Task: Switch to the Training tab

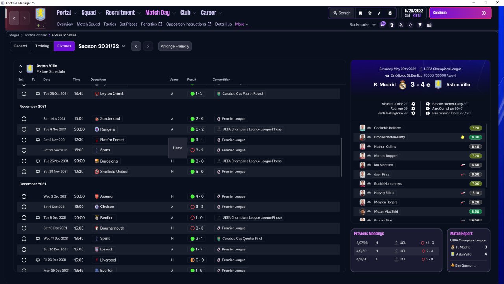Action: (42, 46)
